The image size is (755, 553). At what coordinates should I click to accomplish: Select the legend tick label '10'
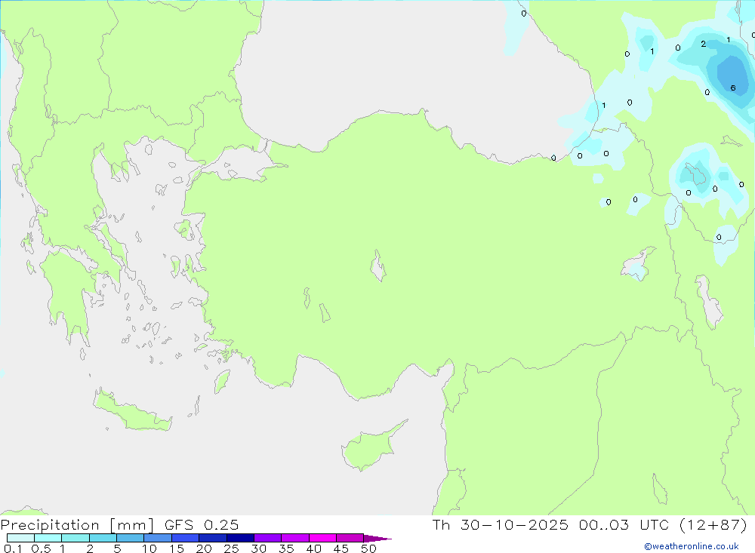click(149, 548)
